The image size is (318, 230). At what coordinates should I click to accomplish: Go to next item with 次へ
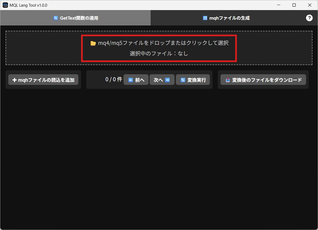point(162,80)
